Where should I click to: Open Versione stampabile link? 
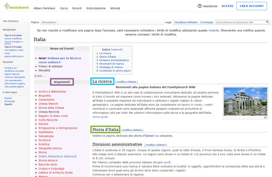[x=15, y=77]
